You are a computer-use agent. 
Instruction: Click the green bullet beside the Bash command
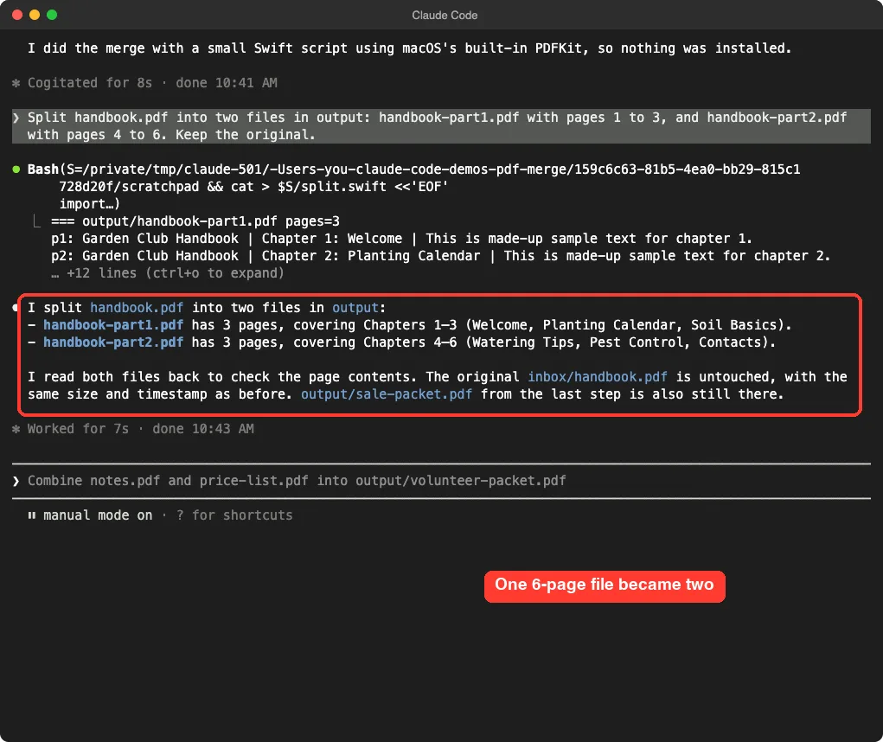pyautogui.click(x=16, y=170)
